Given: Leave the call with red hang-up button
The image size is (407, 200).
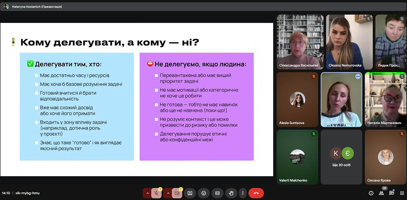Looking at the screenshot, I should pyautogui.click(x=256, y=193).
